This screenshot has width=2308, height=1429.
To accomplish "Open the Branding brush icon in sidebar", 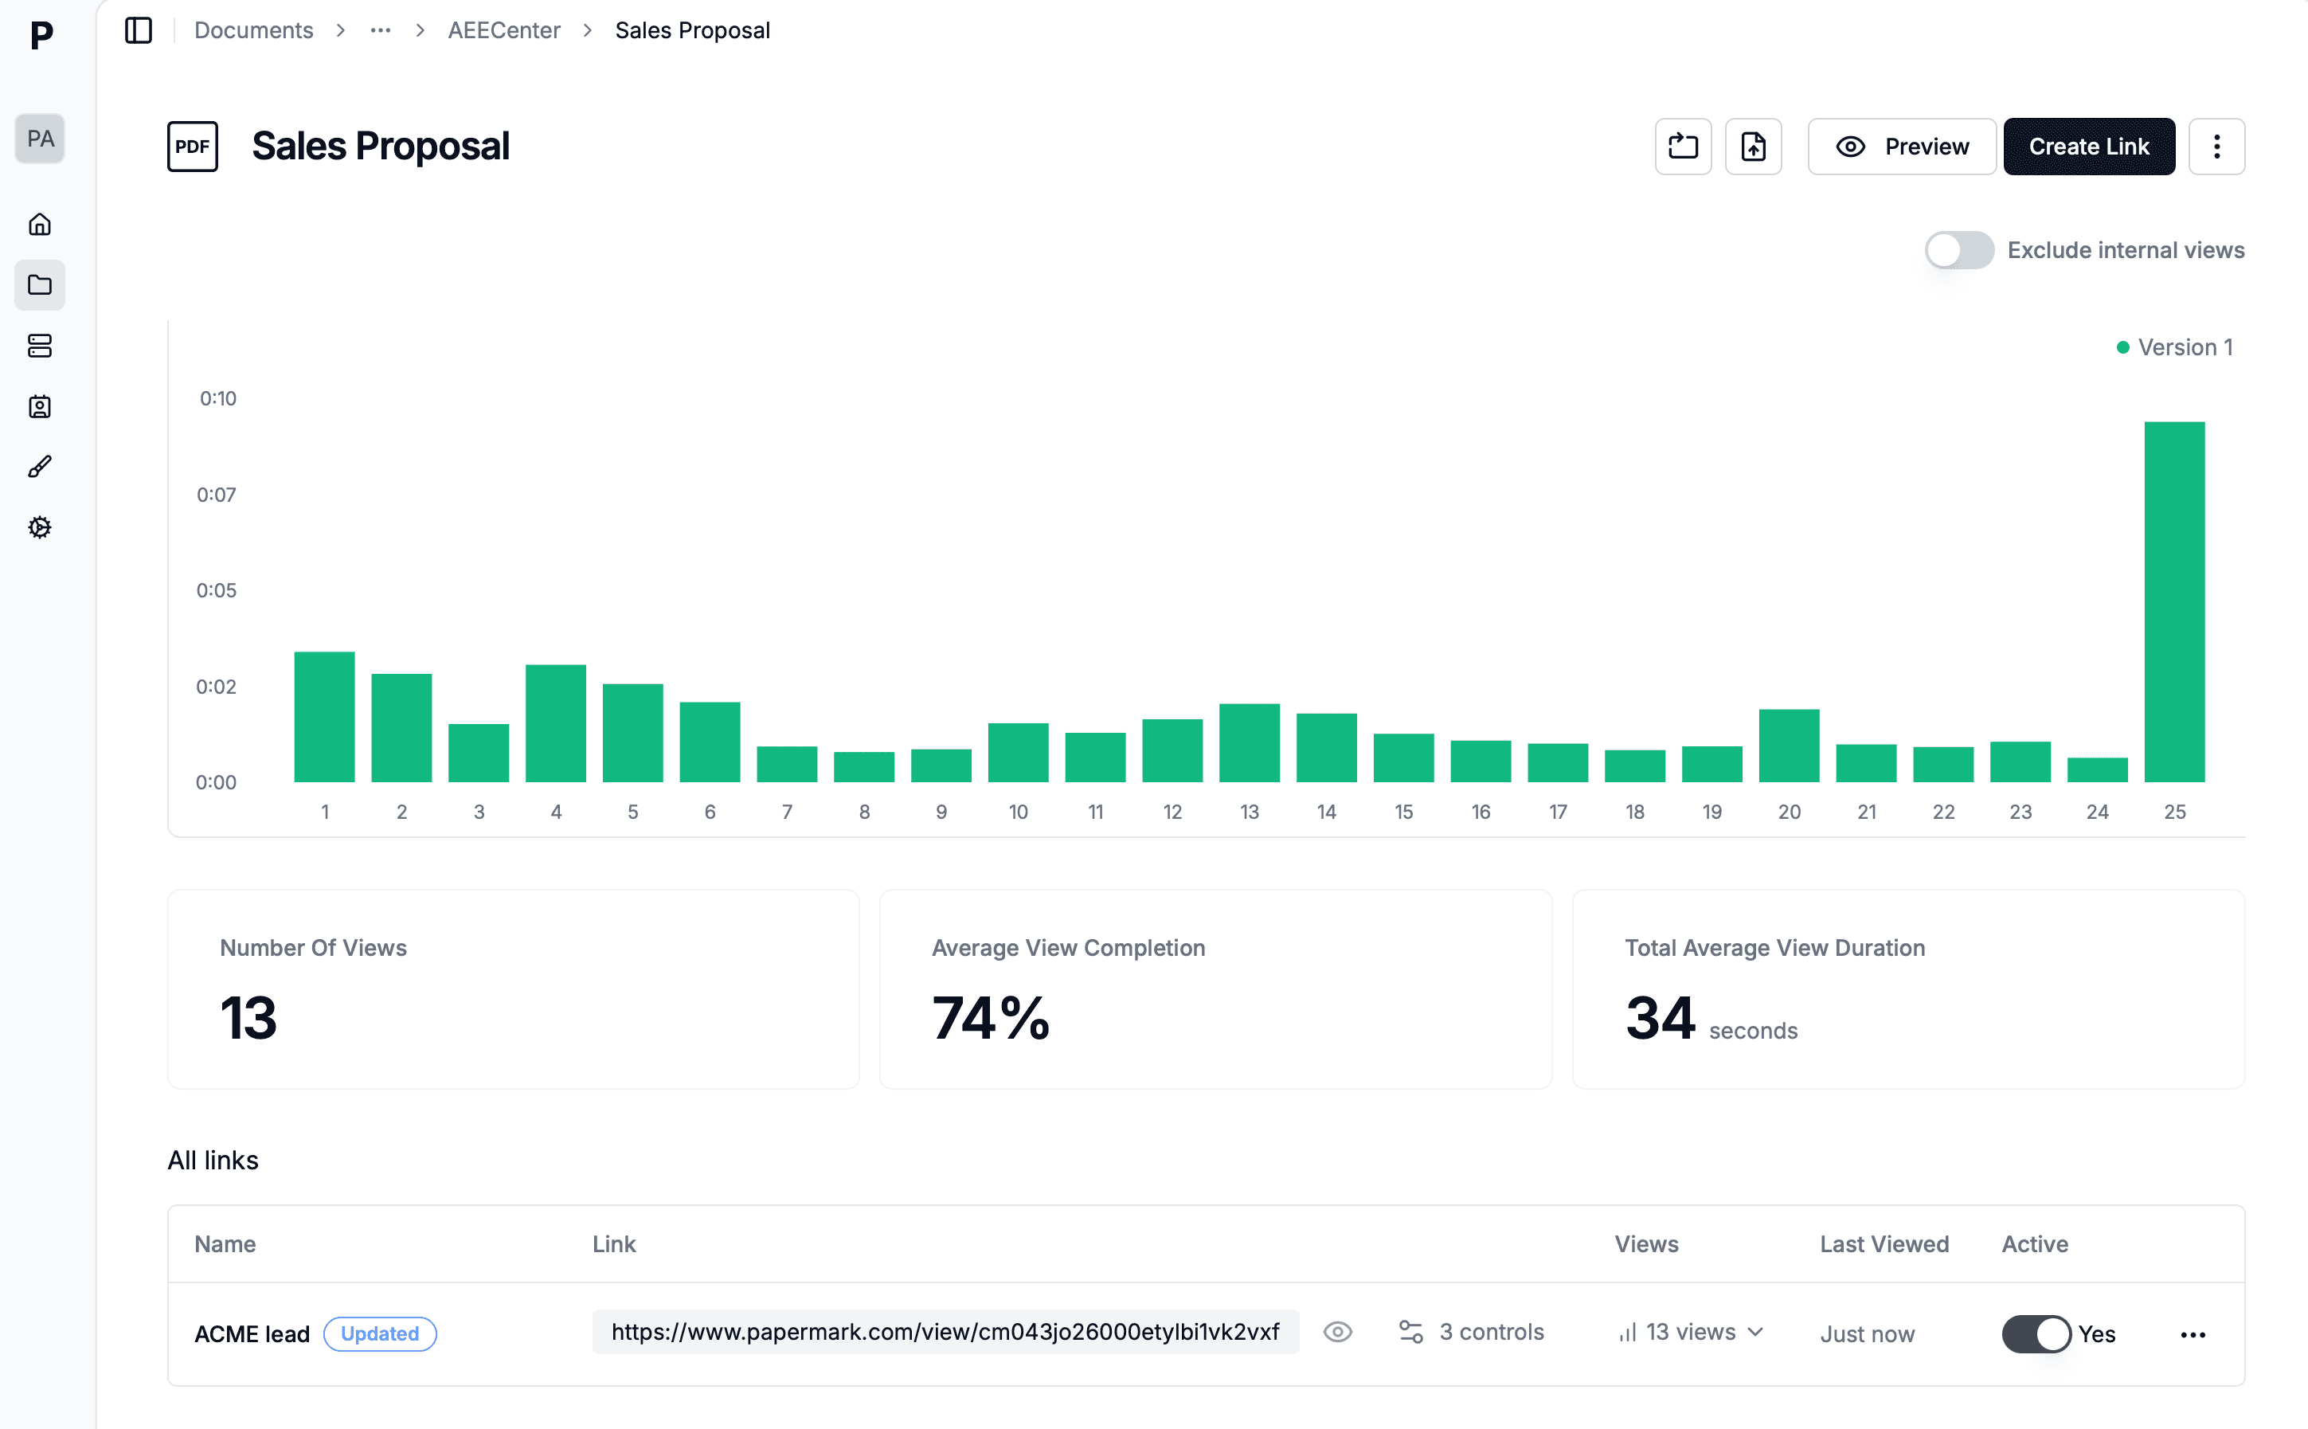I will click(x=40, y=465).
